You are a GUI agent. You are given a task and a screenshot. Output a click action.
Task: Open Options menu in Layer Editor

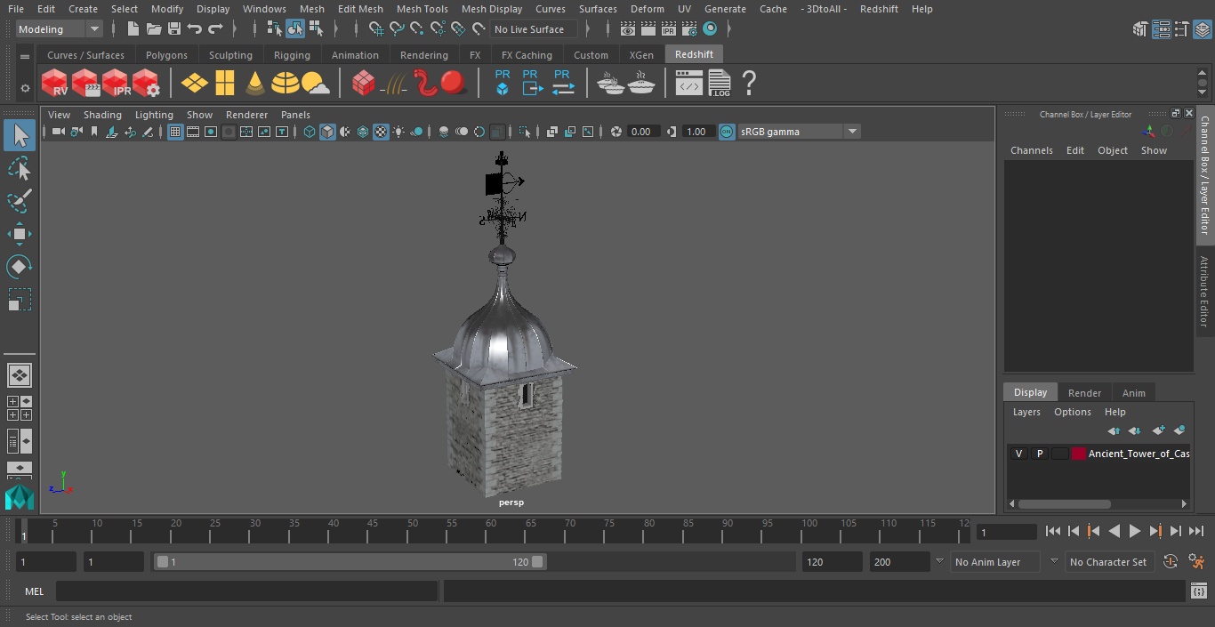coord(1072,412)
